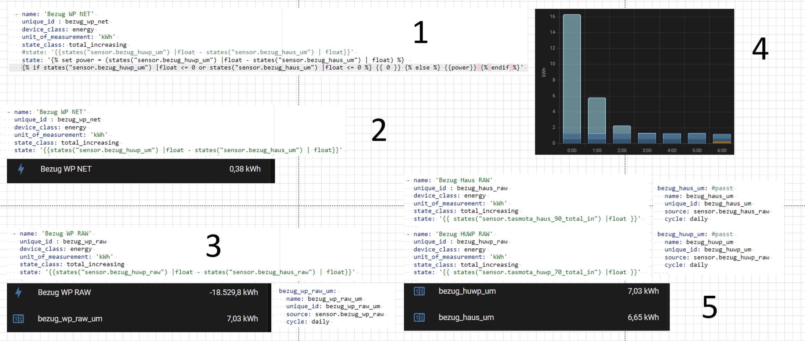Open the bezug_haus_um entity name

tap(466, 318)
